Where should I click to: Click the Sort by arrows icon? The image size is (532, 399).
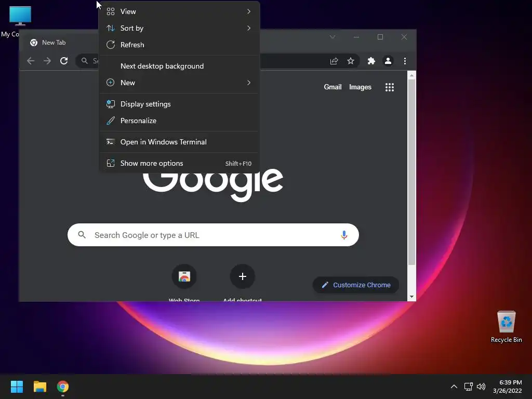pos(111,28)
